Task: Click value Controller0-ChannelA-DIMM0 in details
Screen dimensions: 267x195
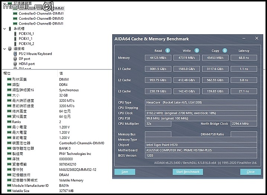Action: click(x=81, y=143)
